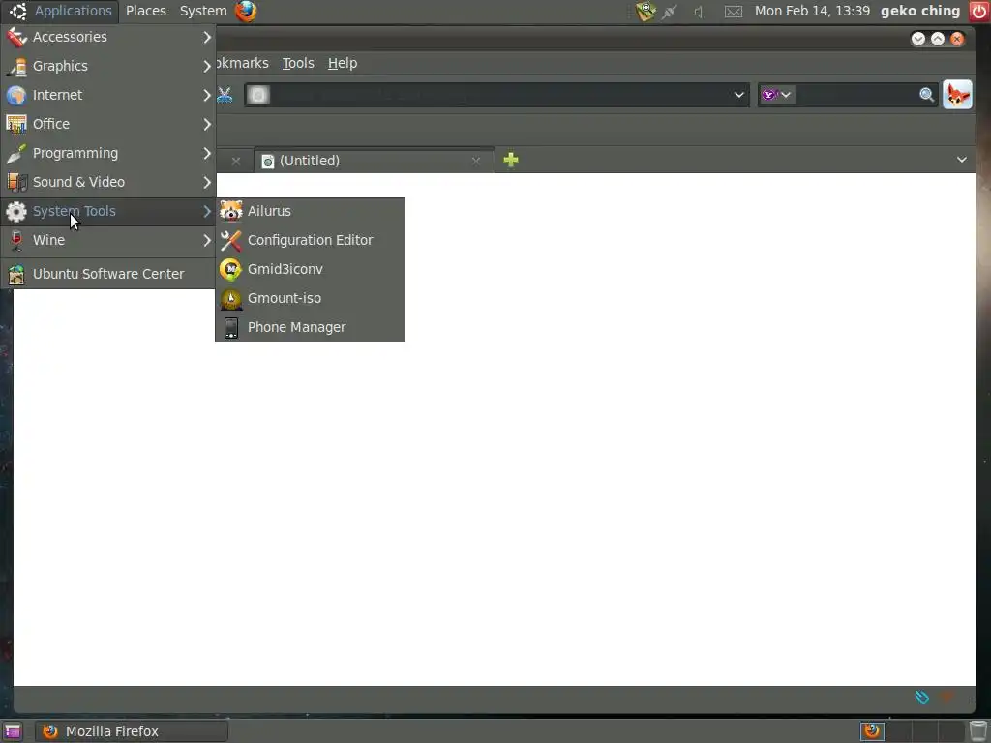This screenshot has width=991, height=743.
Task: Click the Programming icon
Action: tap(16, 153)
